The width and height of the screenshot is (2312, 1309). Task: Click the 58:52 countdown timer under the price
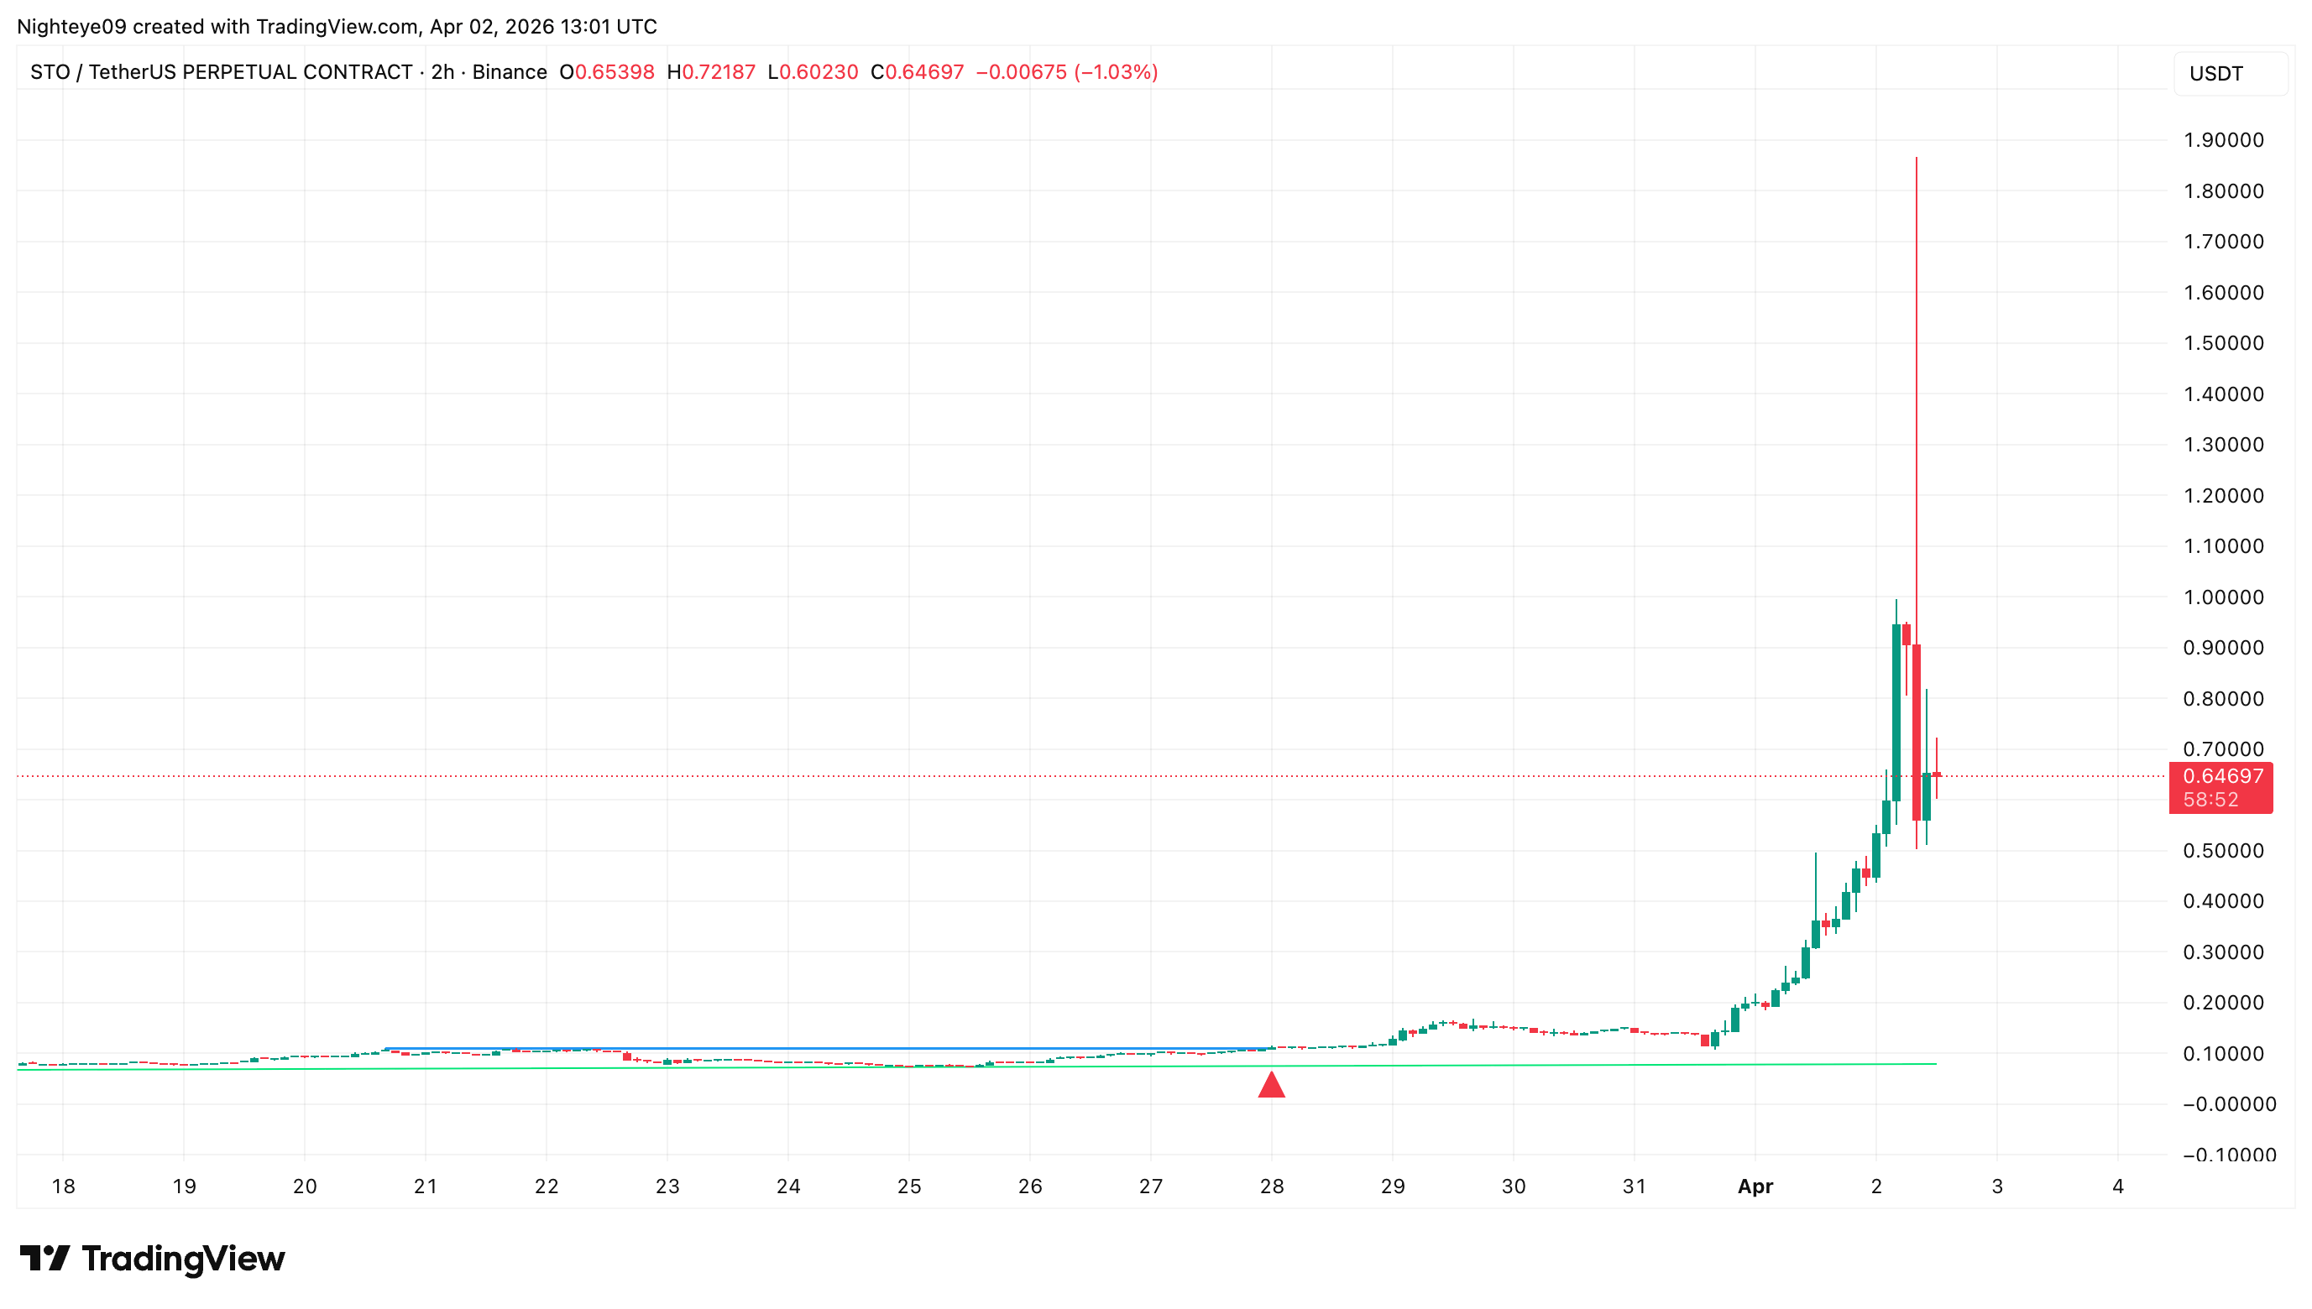2210,799
